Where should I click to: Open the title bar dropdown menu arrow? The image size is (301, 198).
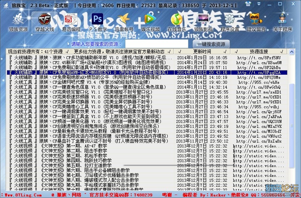[x=259, y=4]
